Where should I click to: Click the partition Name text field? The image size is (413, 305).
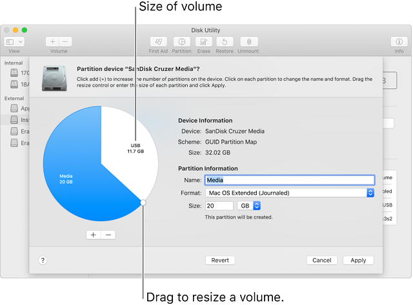click(290, 180)
